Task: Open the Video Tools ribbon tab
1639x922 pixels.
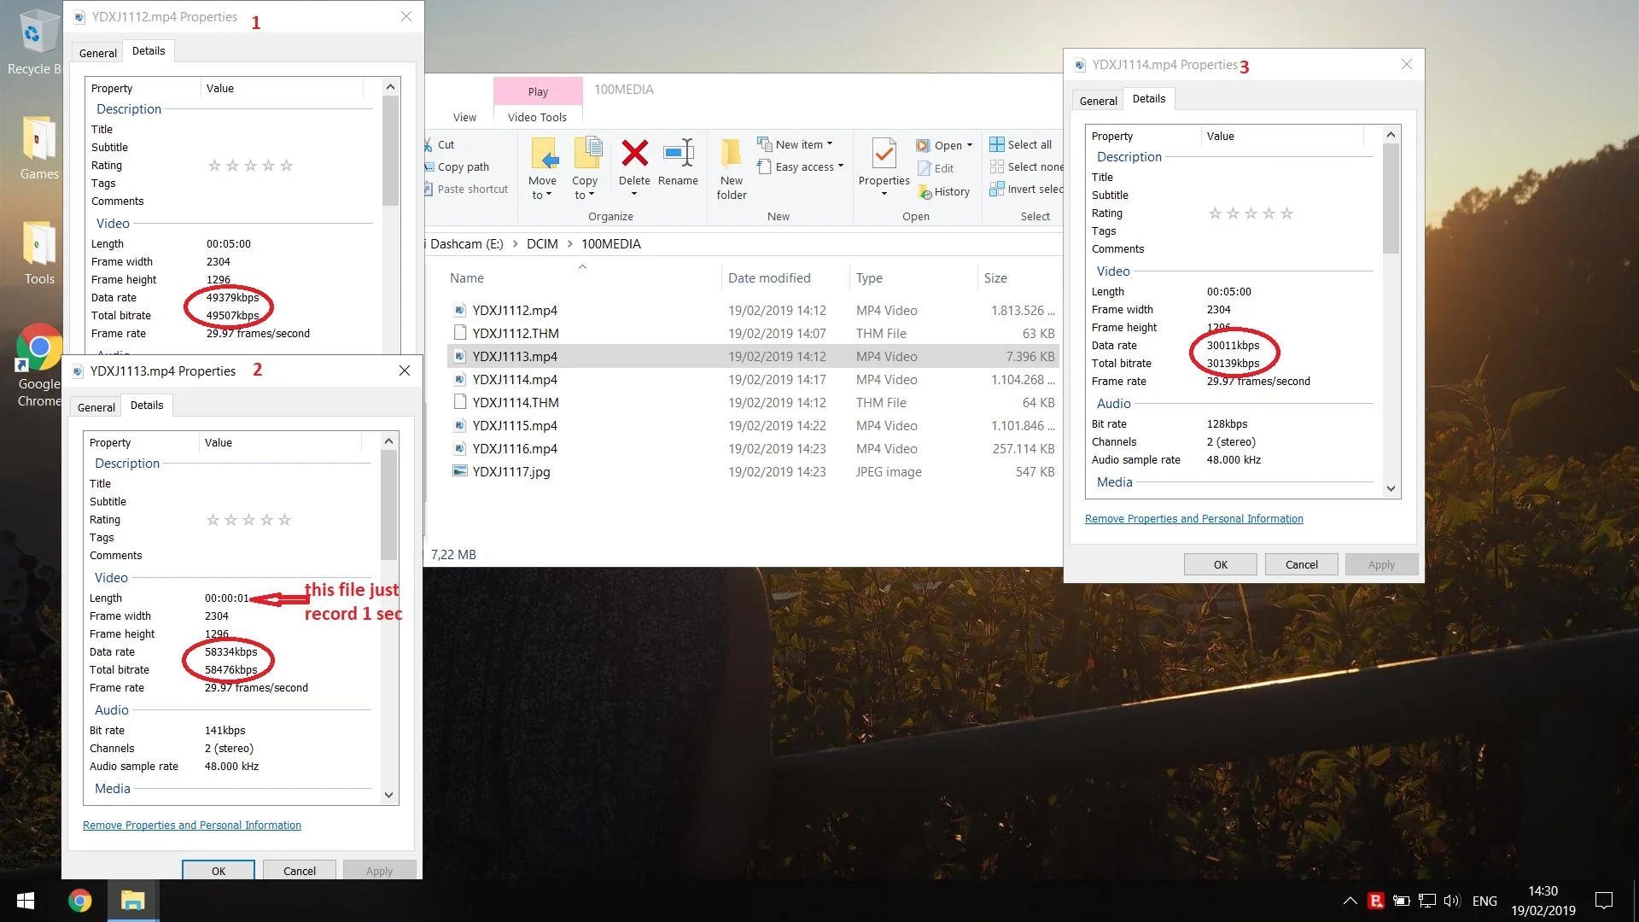Action: point(537,117)
